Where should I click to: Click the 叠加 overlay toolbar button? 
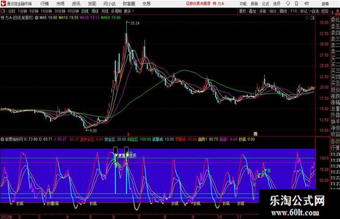tap(253, 11)
